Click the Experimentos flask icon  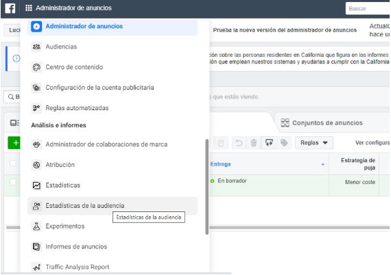click(36, 226)
